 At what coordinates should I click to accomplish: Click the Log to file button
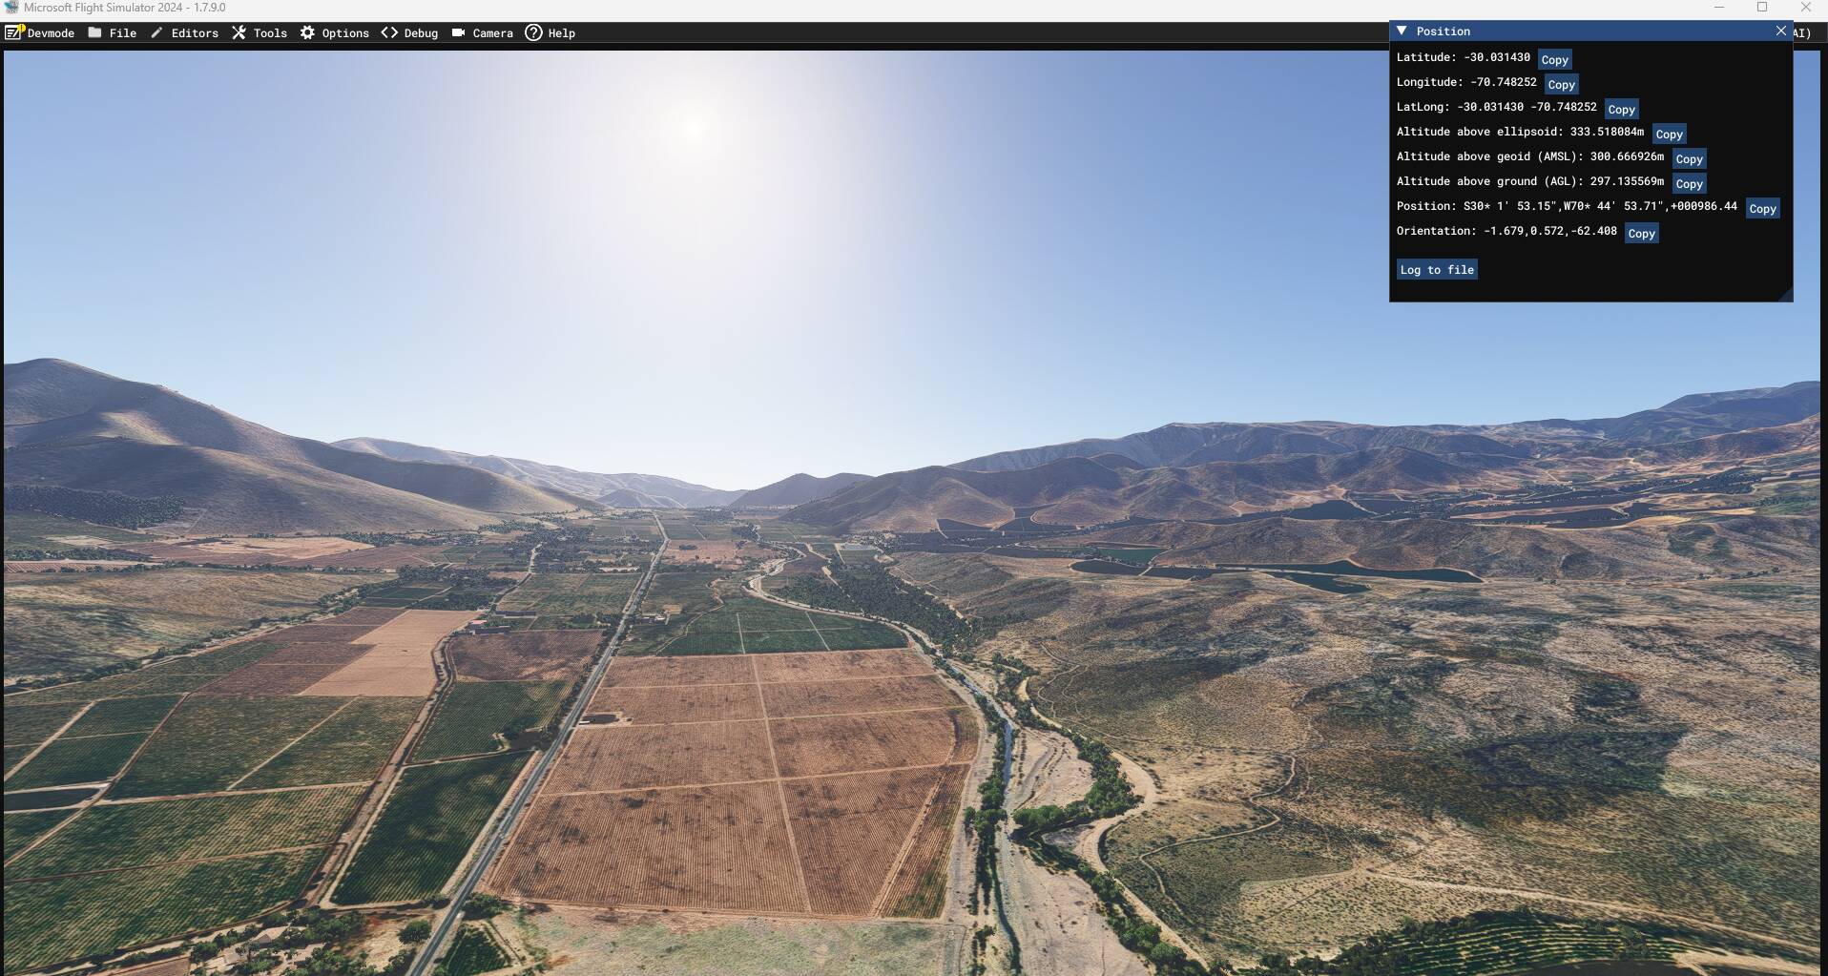click(x=1437, y=269)
